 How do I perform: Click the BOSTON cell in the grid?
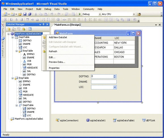(x=124, y=57)
